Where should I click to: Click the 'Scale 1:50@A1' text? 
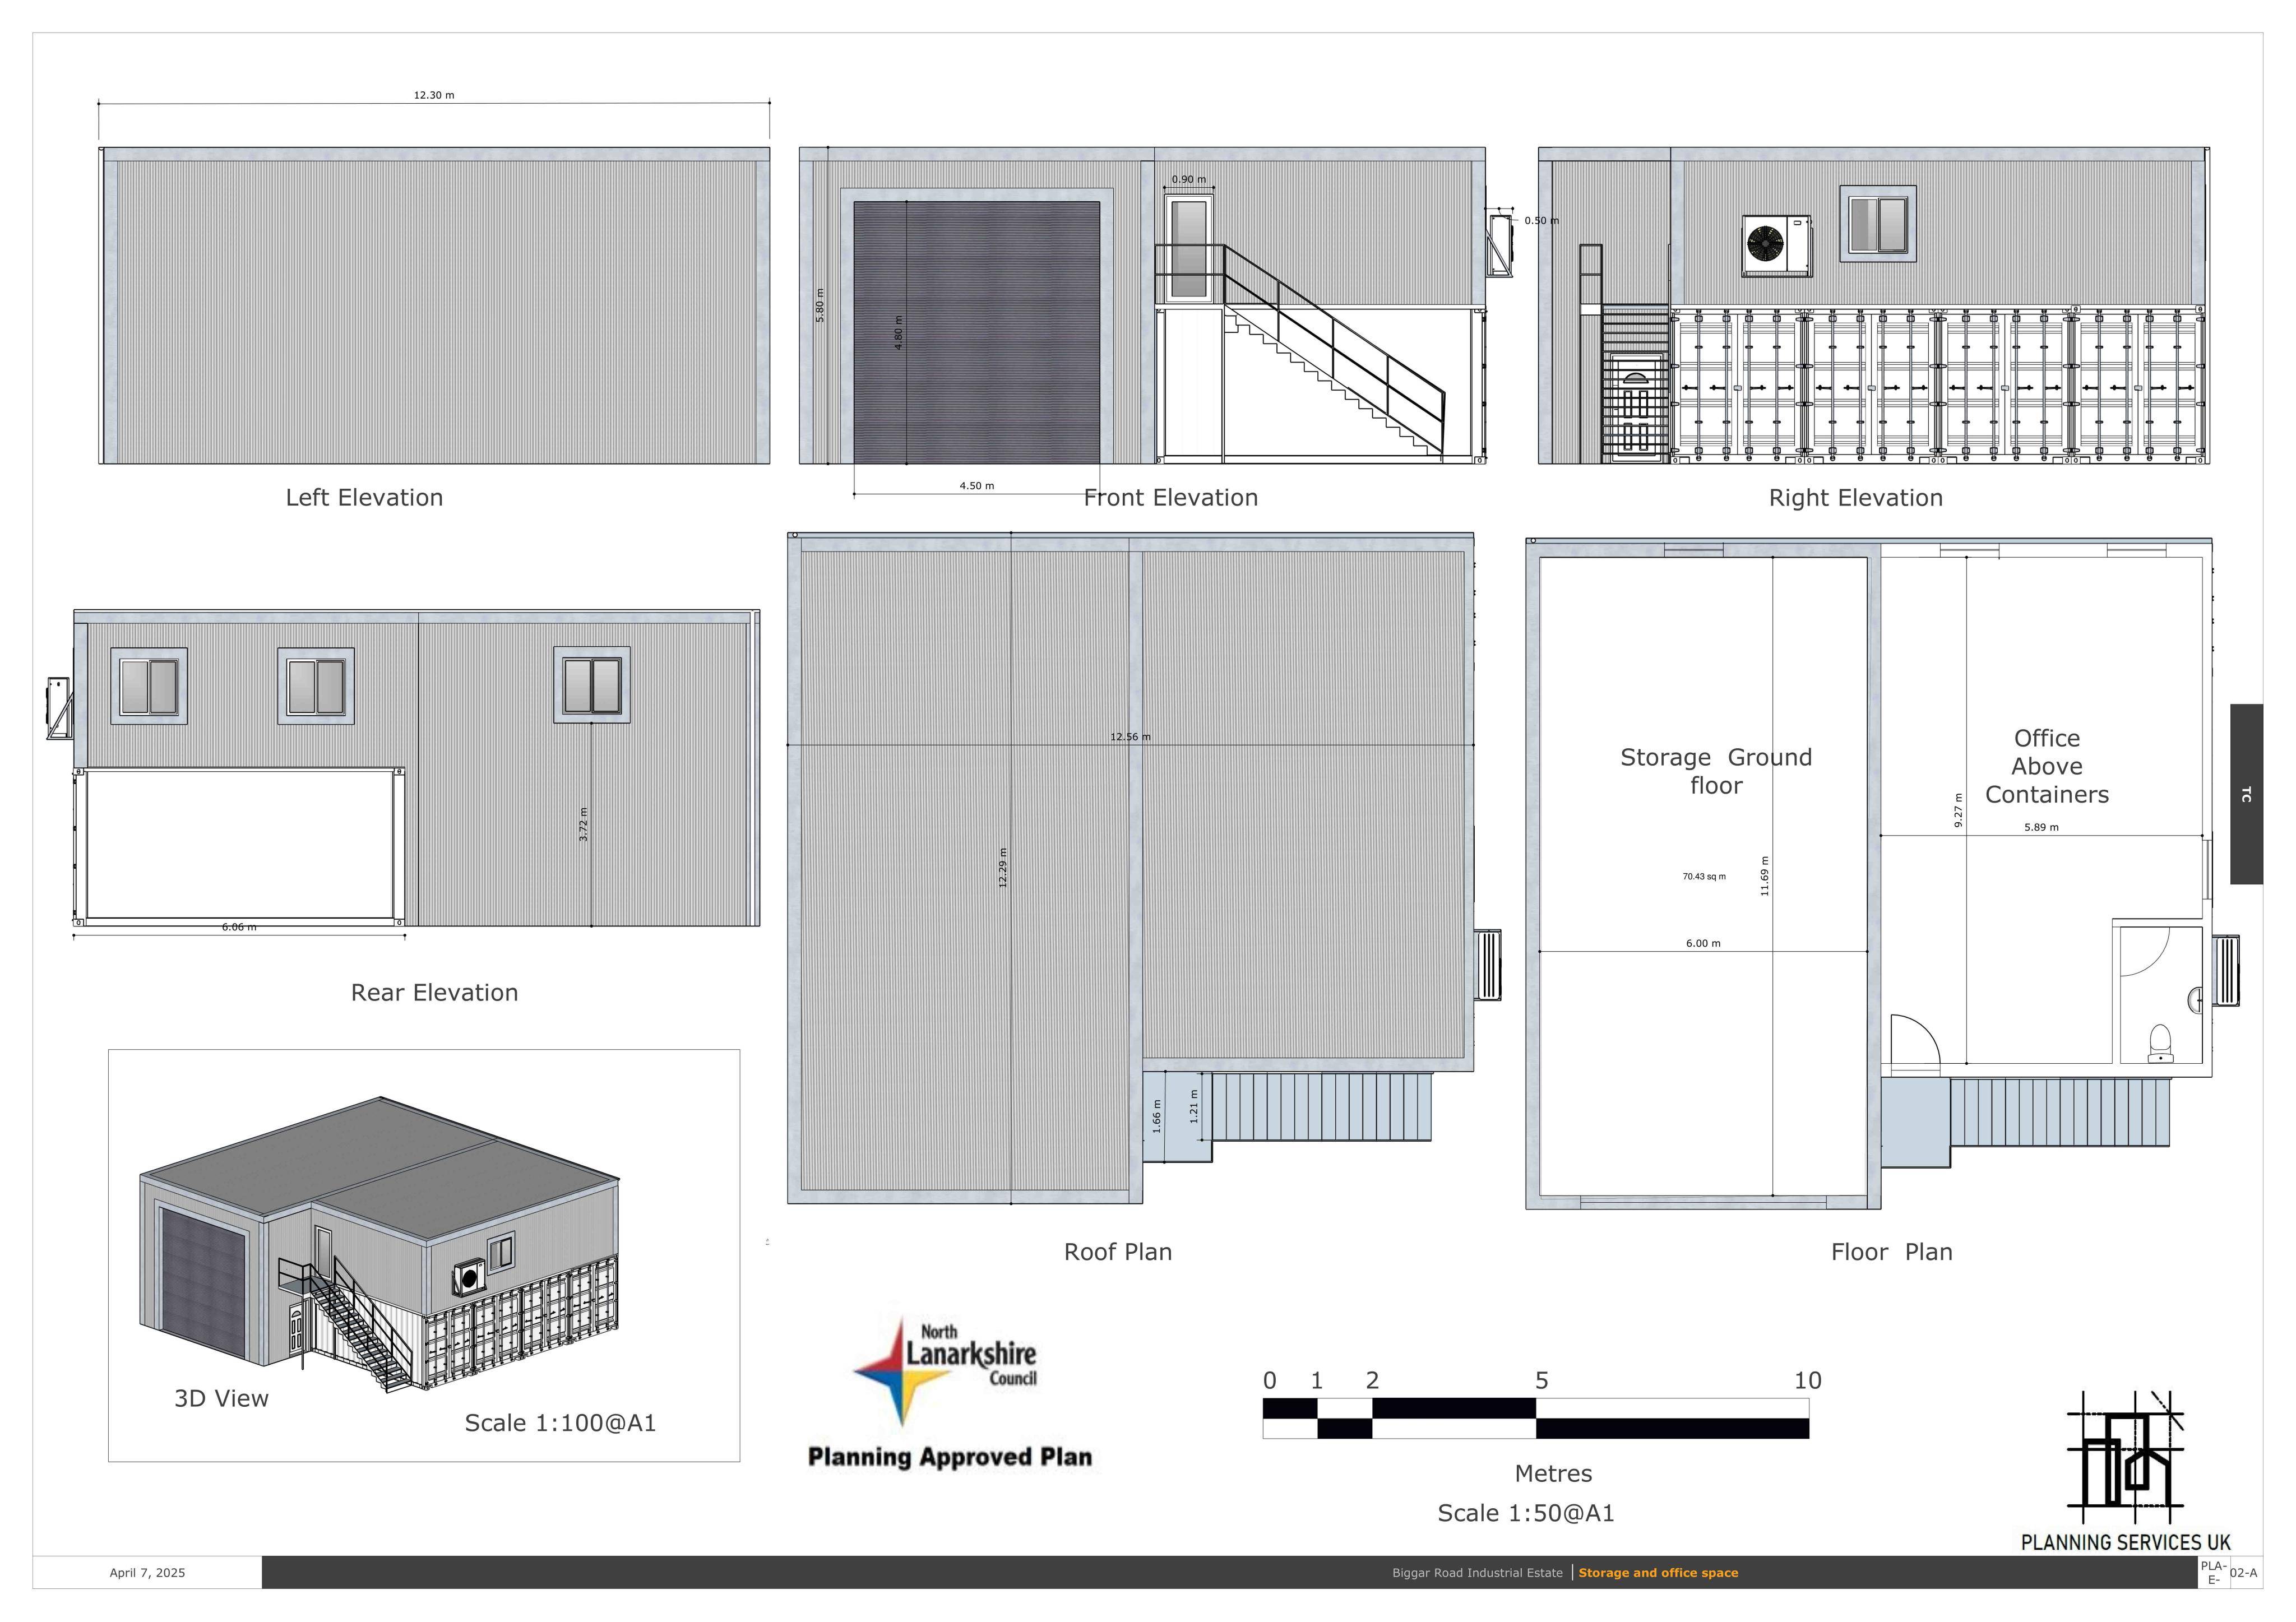[1526, 1513]
